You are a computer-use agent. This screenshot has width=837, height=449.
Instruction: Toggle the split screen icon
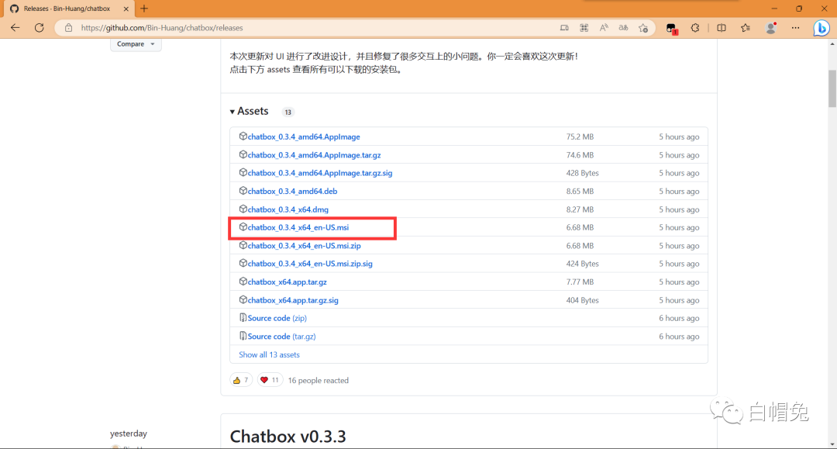click(722, 28)
